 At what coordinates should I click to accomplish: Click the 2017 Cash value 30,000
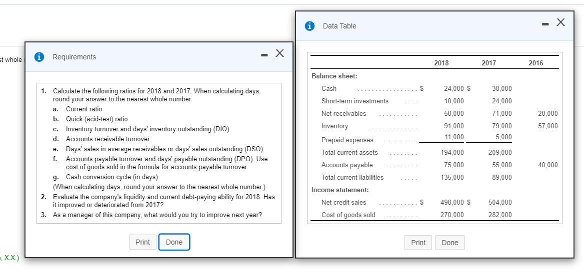501,88
